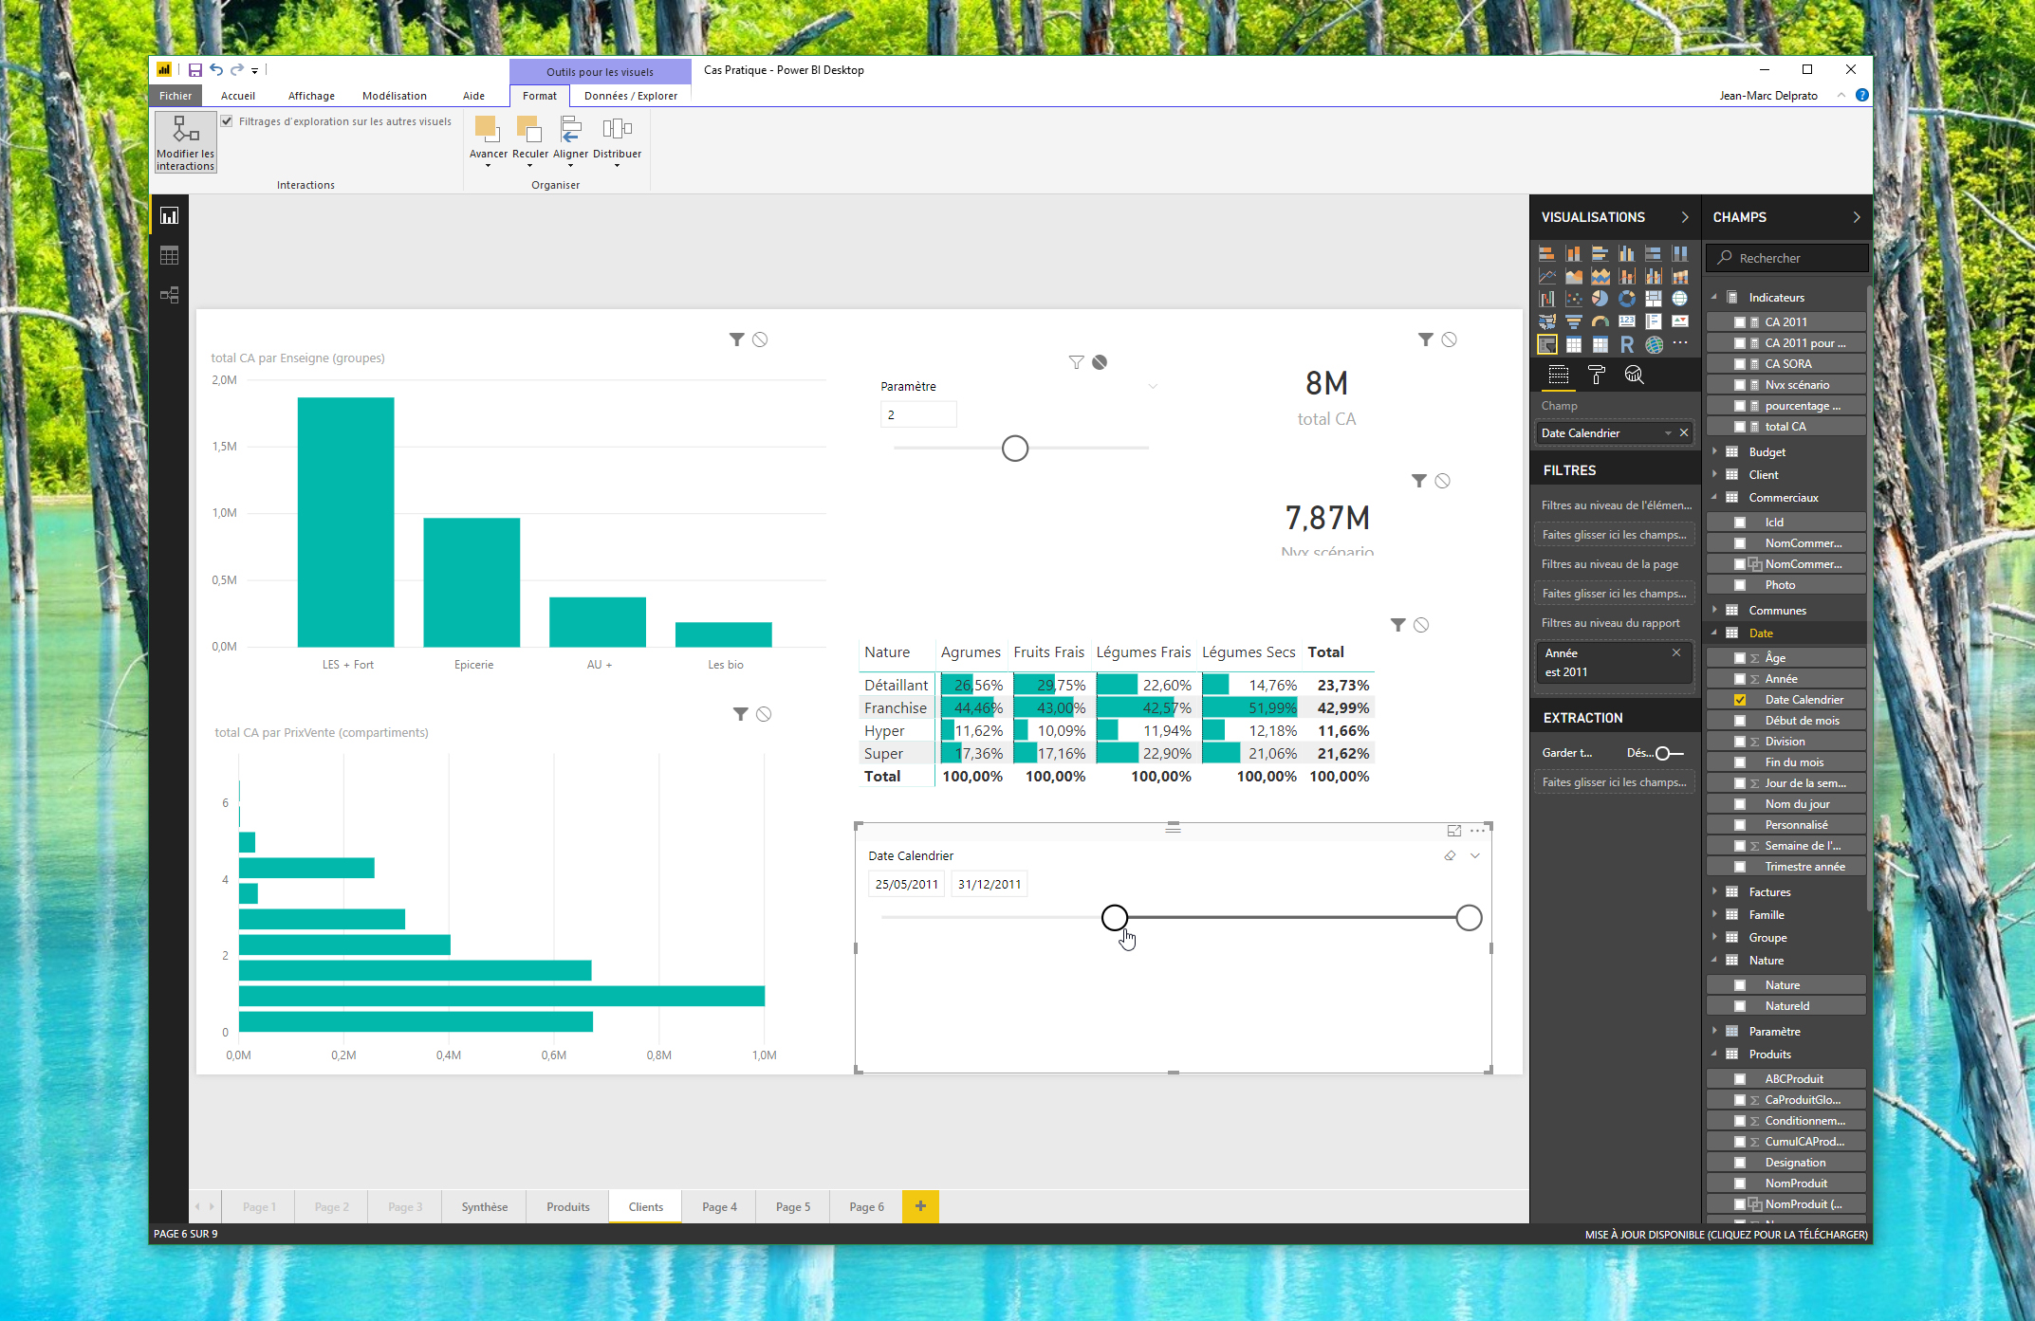Check the NatureId field checkbox

click(x=1739, y=1006)
